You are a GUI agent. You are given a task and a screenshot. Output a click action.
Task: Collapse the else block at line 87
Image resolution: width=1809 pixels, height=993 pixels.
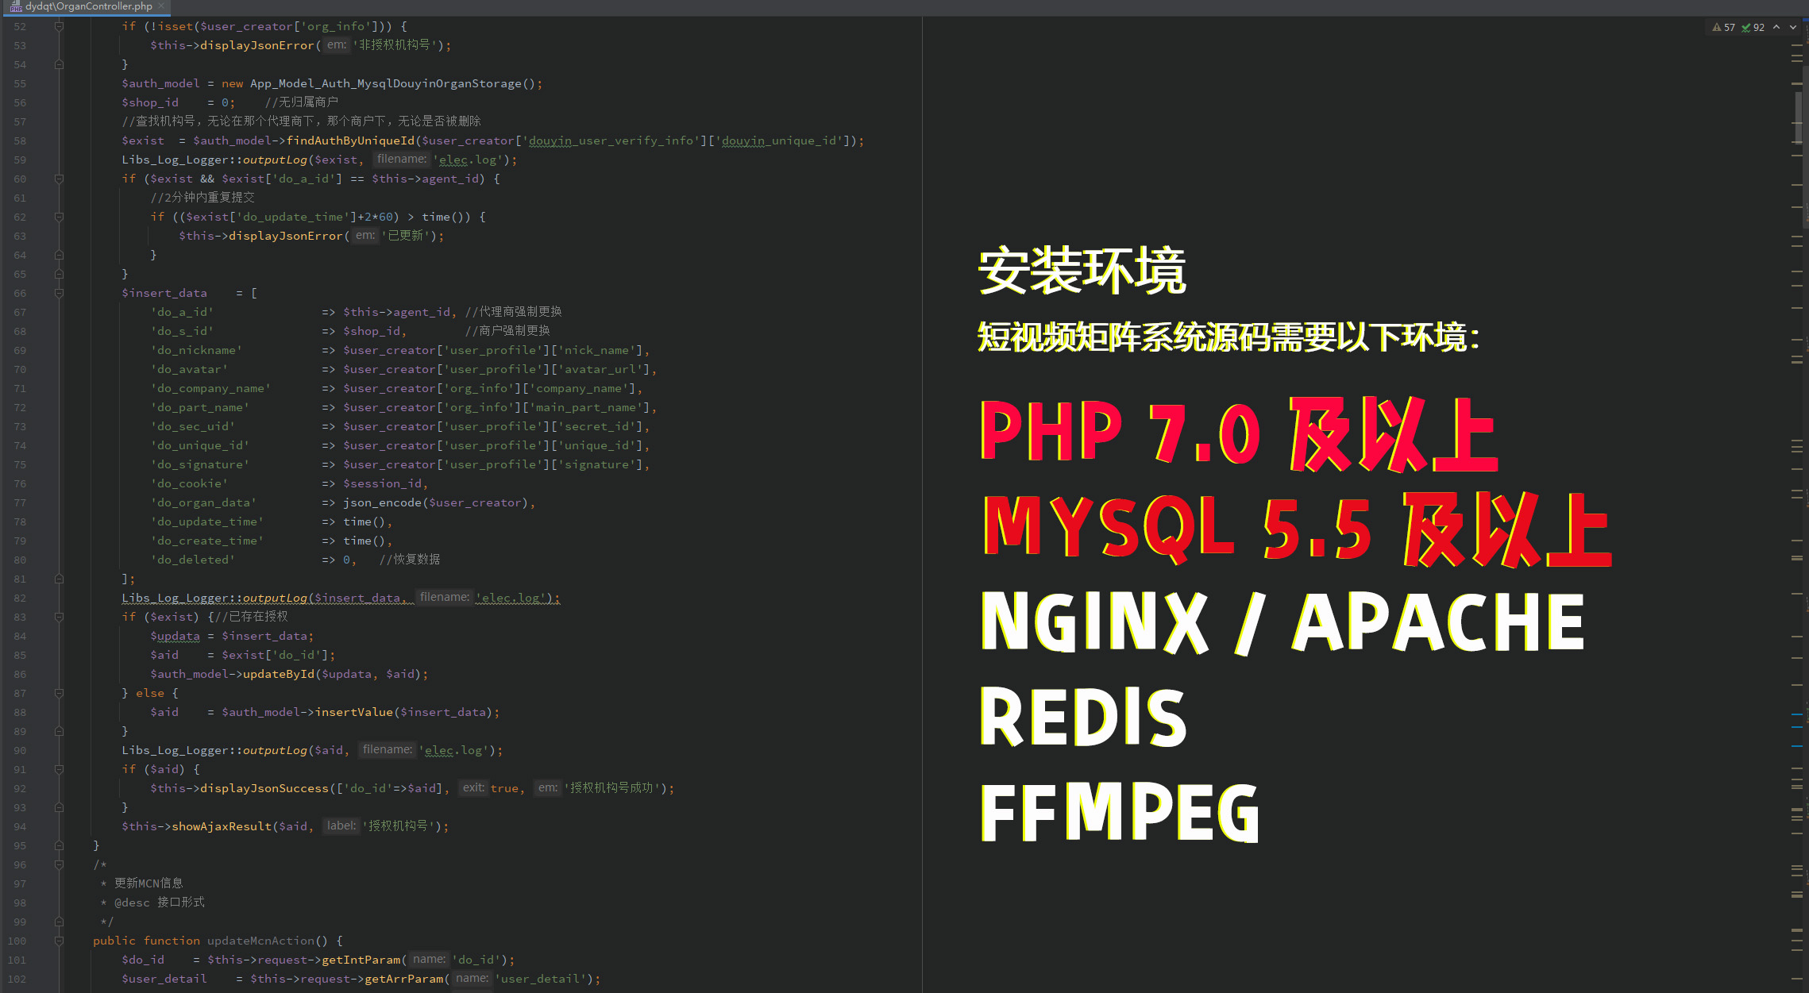tap(59, 693)
